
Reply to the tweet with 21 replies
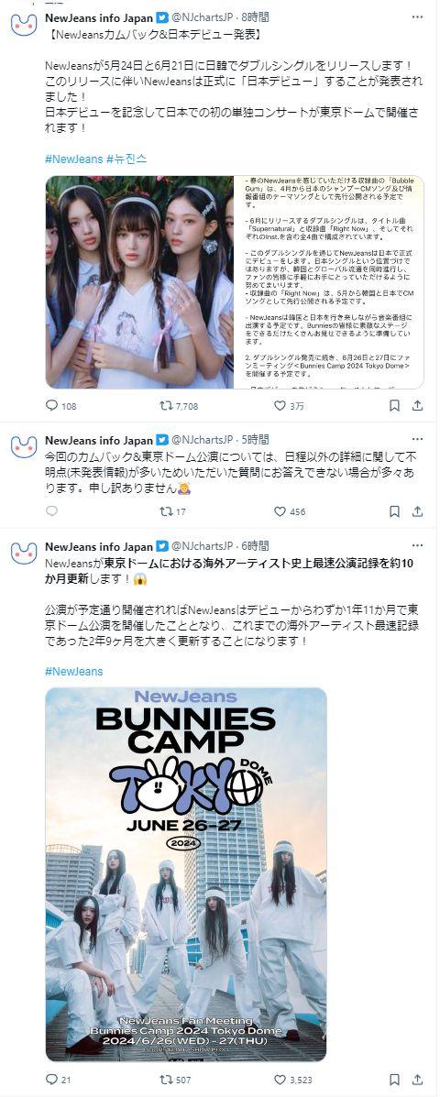point(51,1080)
